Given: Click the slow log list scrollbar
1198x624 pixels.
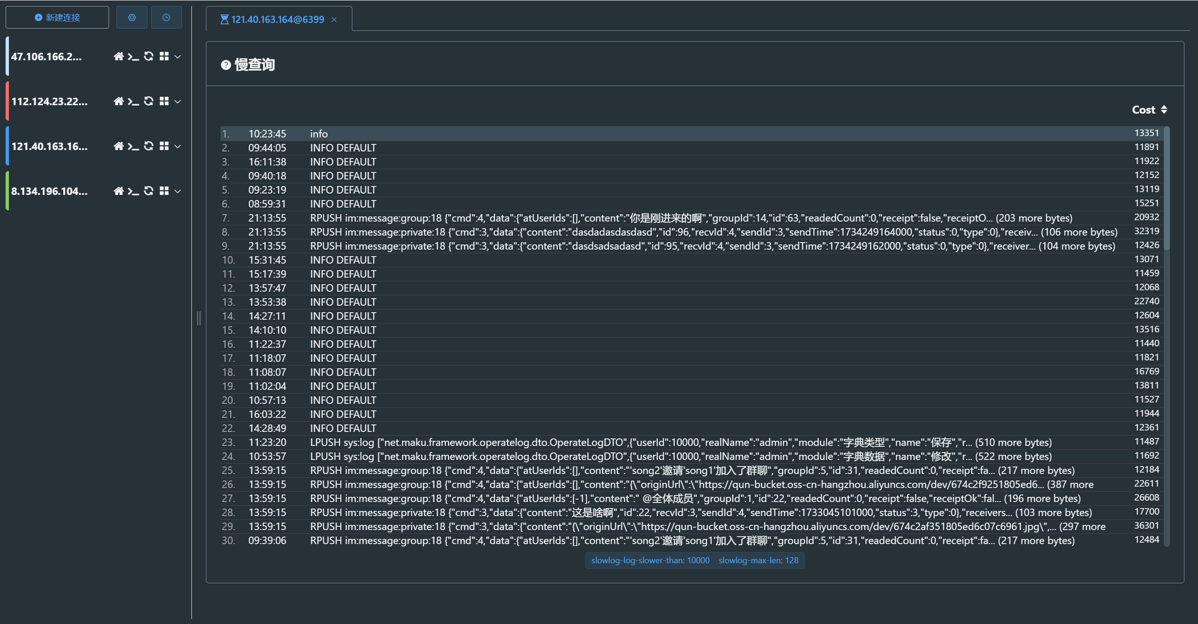Looking at the screenshot, I should pyautogui.click(x=1167, y=187).
